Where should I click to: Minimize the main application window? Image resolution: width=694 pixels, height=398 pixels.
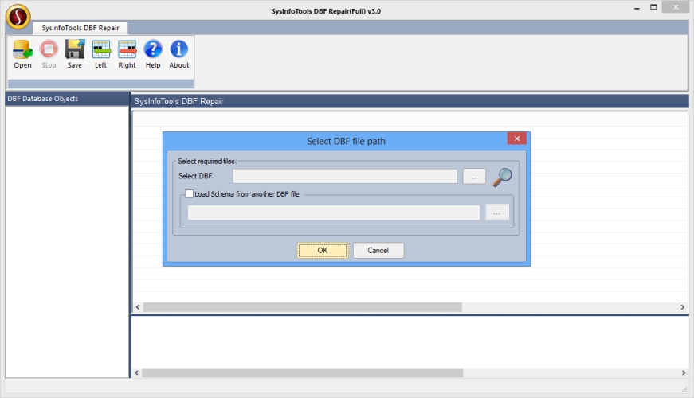[637, 7]
